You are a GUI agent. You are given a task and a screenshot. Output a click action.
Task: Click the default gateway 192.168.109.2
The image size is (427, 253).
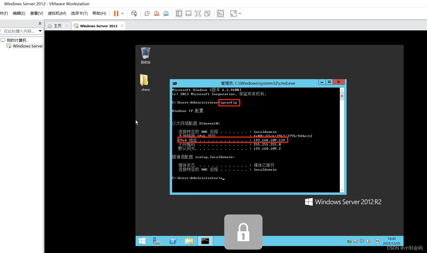coord(267,149)
